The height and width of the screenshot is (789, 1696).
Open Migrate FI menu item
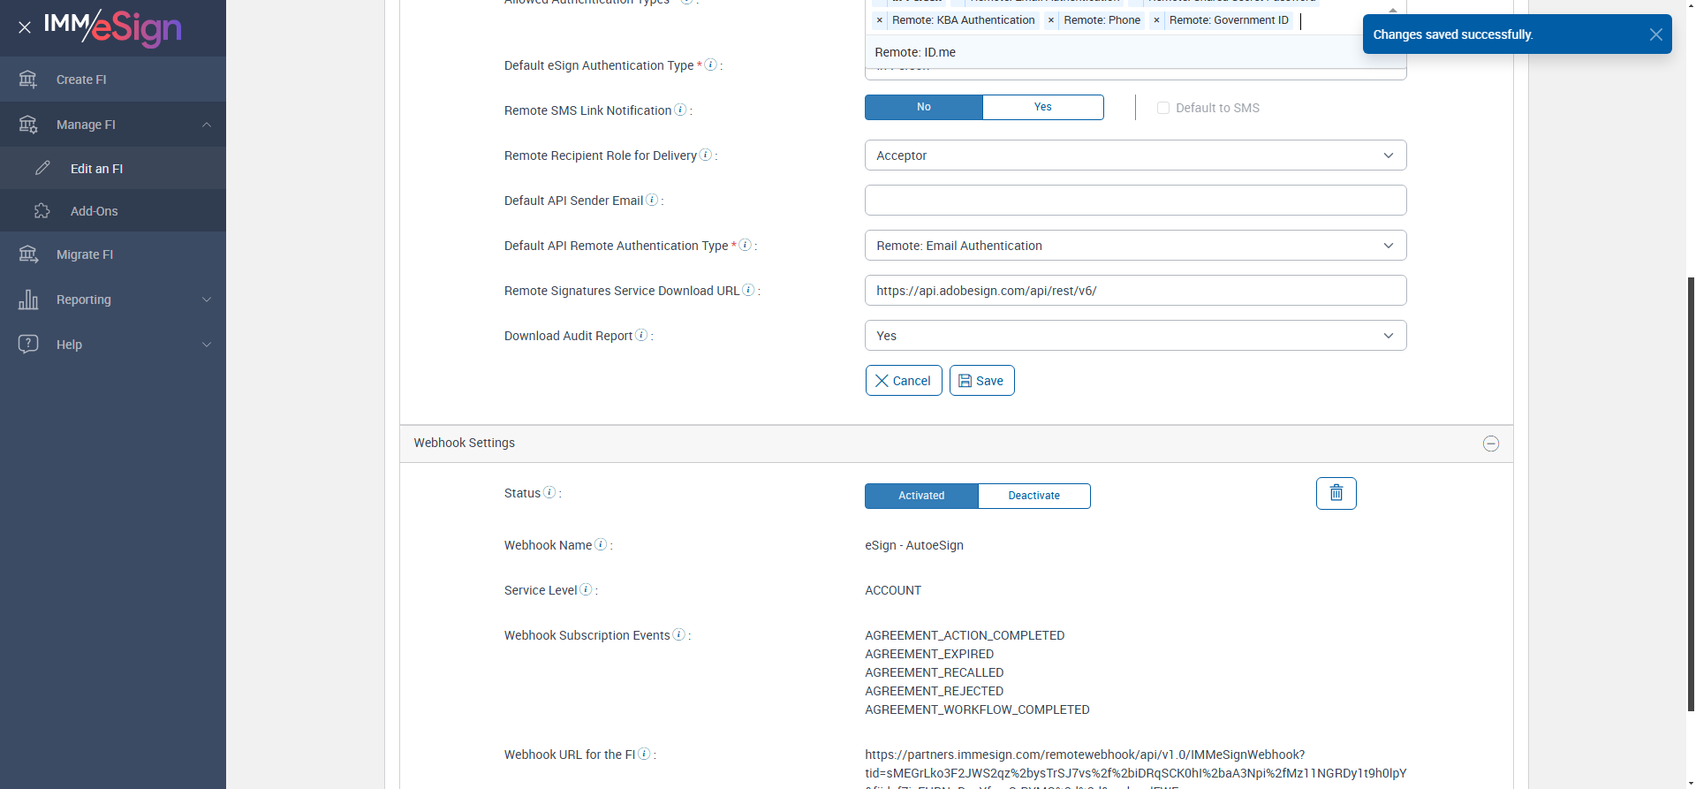[113, 254]
